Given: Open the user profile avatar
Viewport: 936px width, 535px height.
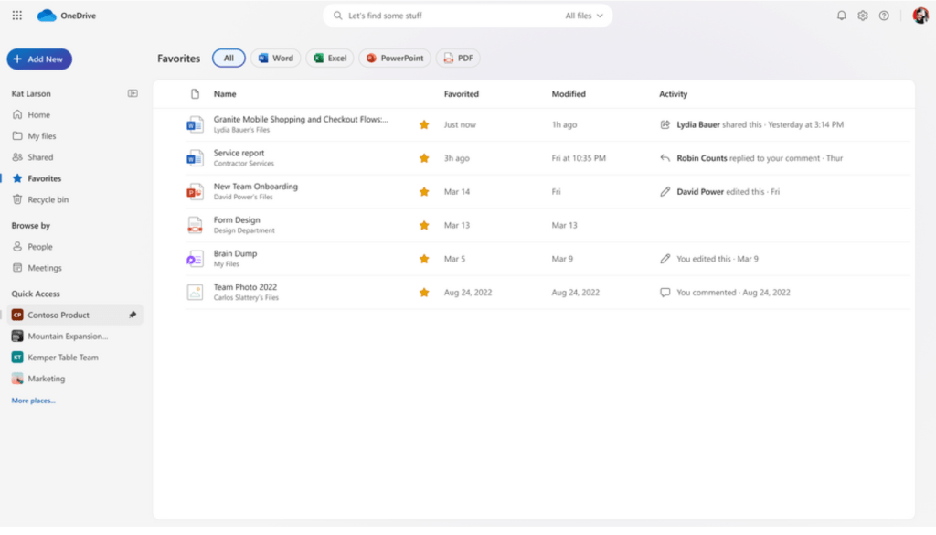Looking at the screenshot, I should [920, 16].
